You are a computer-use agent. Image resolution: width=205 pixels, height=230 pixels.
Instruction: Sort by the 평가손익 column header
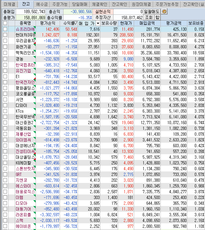point(48,23)
